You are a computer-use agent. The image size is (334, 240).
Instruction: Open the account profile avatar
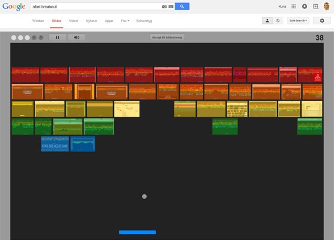(x=327, y=7)
